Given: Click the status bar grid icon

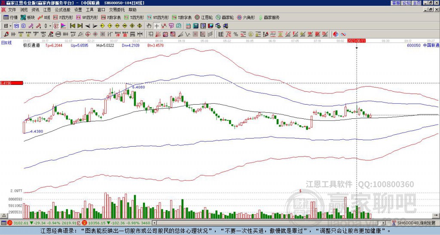Looking at the screenshot, I should pyautogui.click(x=3, y=223).
